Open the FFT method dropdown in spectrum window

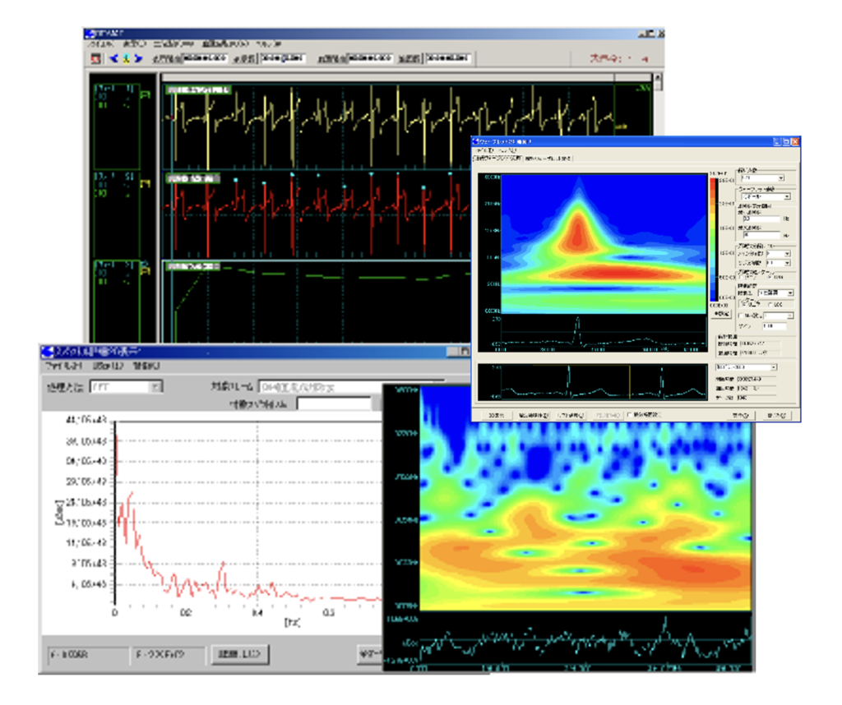tap(126, 386)
